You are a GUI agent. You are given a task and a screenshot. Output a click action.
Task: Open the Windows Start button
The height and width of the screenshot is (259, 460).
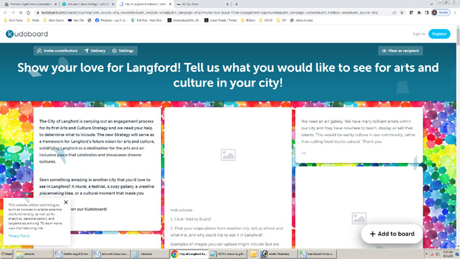(x=7, y=254)
